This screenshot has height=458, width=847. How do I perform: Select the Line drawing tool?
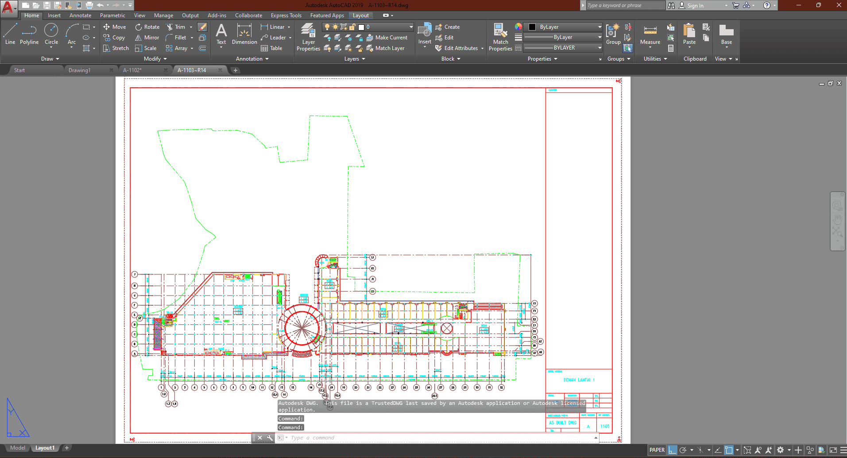click(x=10, y=34)
